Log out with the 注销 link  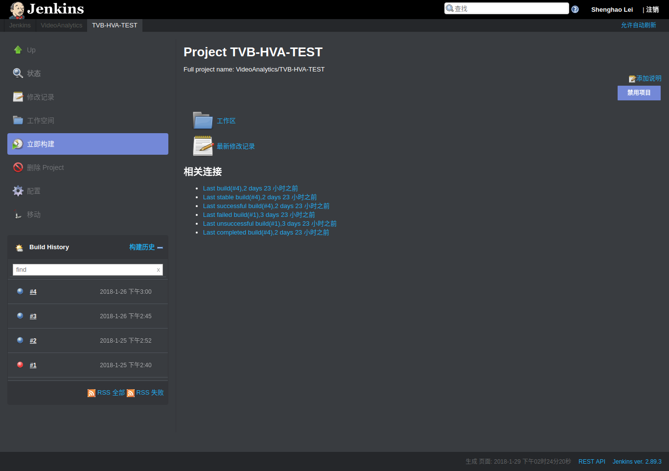pyautogui.click(x=652, y=10)
